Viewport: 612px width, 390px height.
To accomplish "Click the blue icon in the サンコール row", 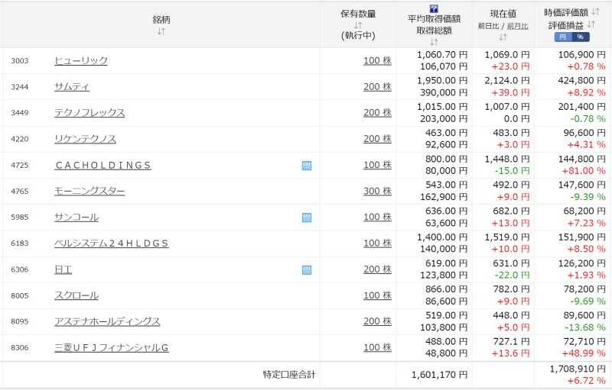I will coord(307,218).
